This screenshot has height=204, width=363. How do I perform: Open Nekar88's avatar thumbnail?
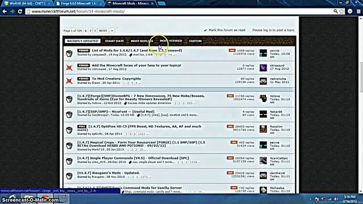[x=263, y=114]
